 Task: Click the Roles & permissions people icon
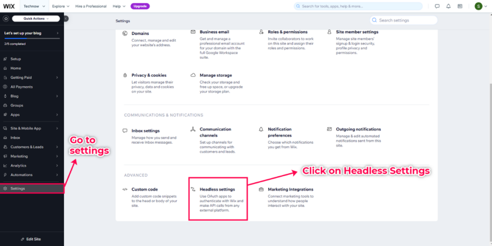pyautogui.click(x=261, y=32)
